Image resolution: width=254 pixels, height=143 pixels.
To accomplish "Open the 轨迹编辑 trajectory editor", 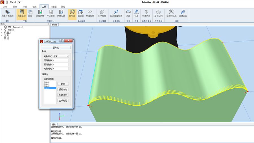I will [x=90, y=13].
